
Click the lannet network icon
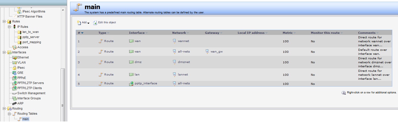175,75
